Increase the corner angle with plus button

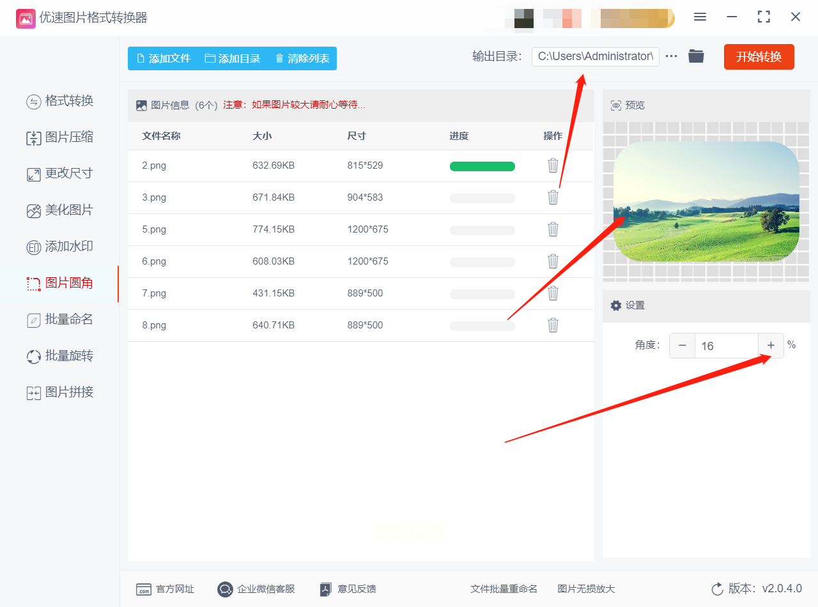771,346
